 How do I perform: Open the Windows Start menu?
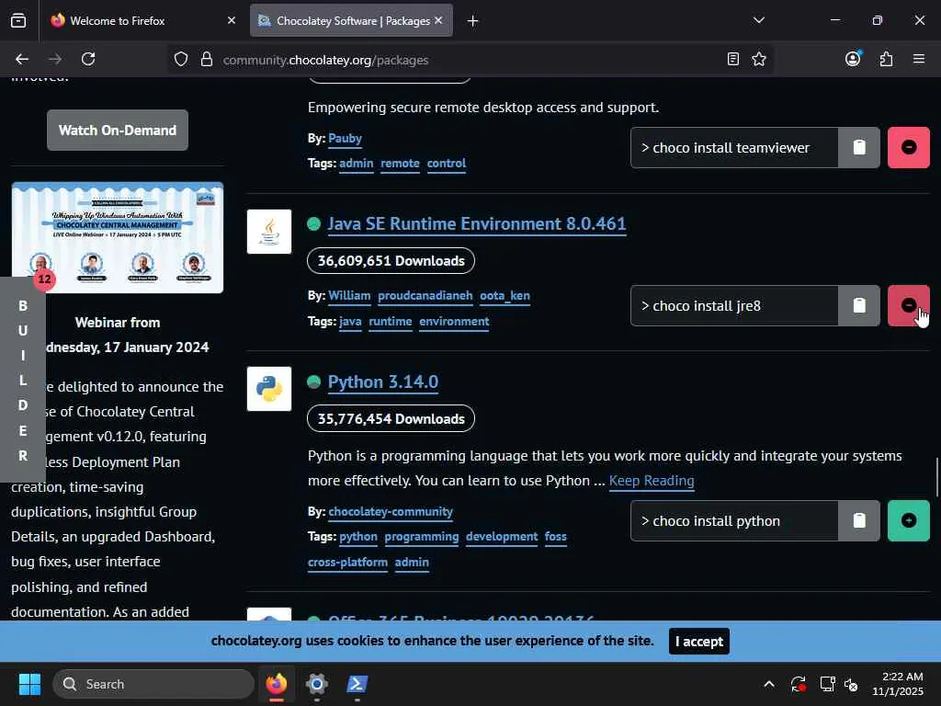tap(29, 684)
